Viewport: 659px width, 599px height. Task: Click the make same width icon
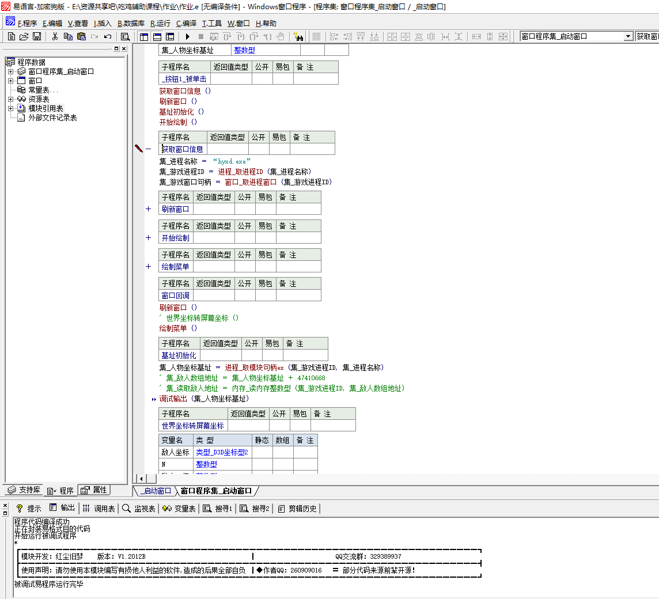(476, 36)
